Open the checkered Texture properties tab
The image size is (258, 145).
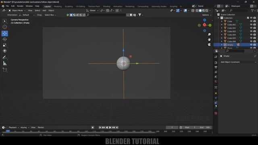[216, 113]
